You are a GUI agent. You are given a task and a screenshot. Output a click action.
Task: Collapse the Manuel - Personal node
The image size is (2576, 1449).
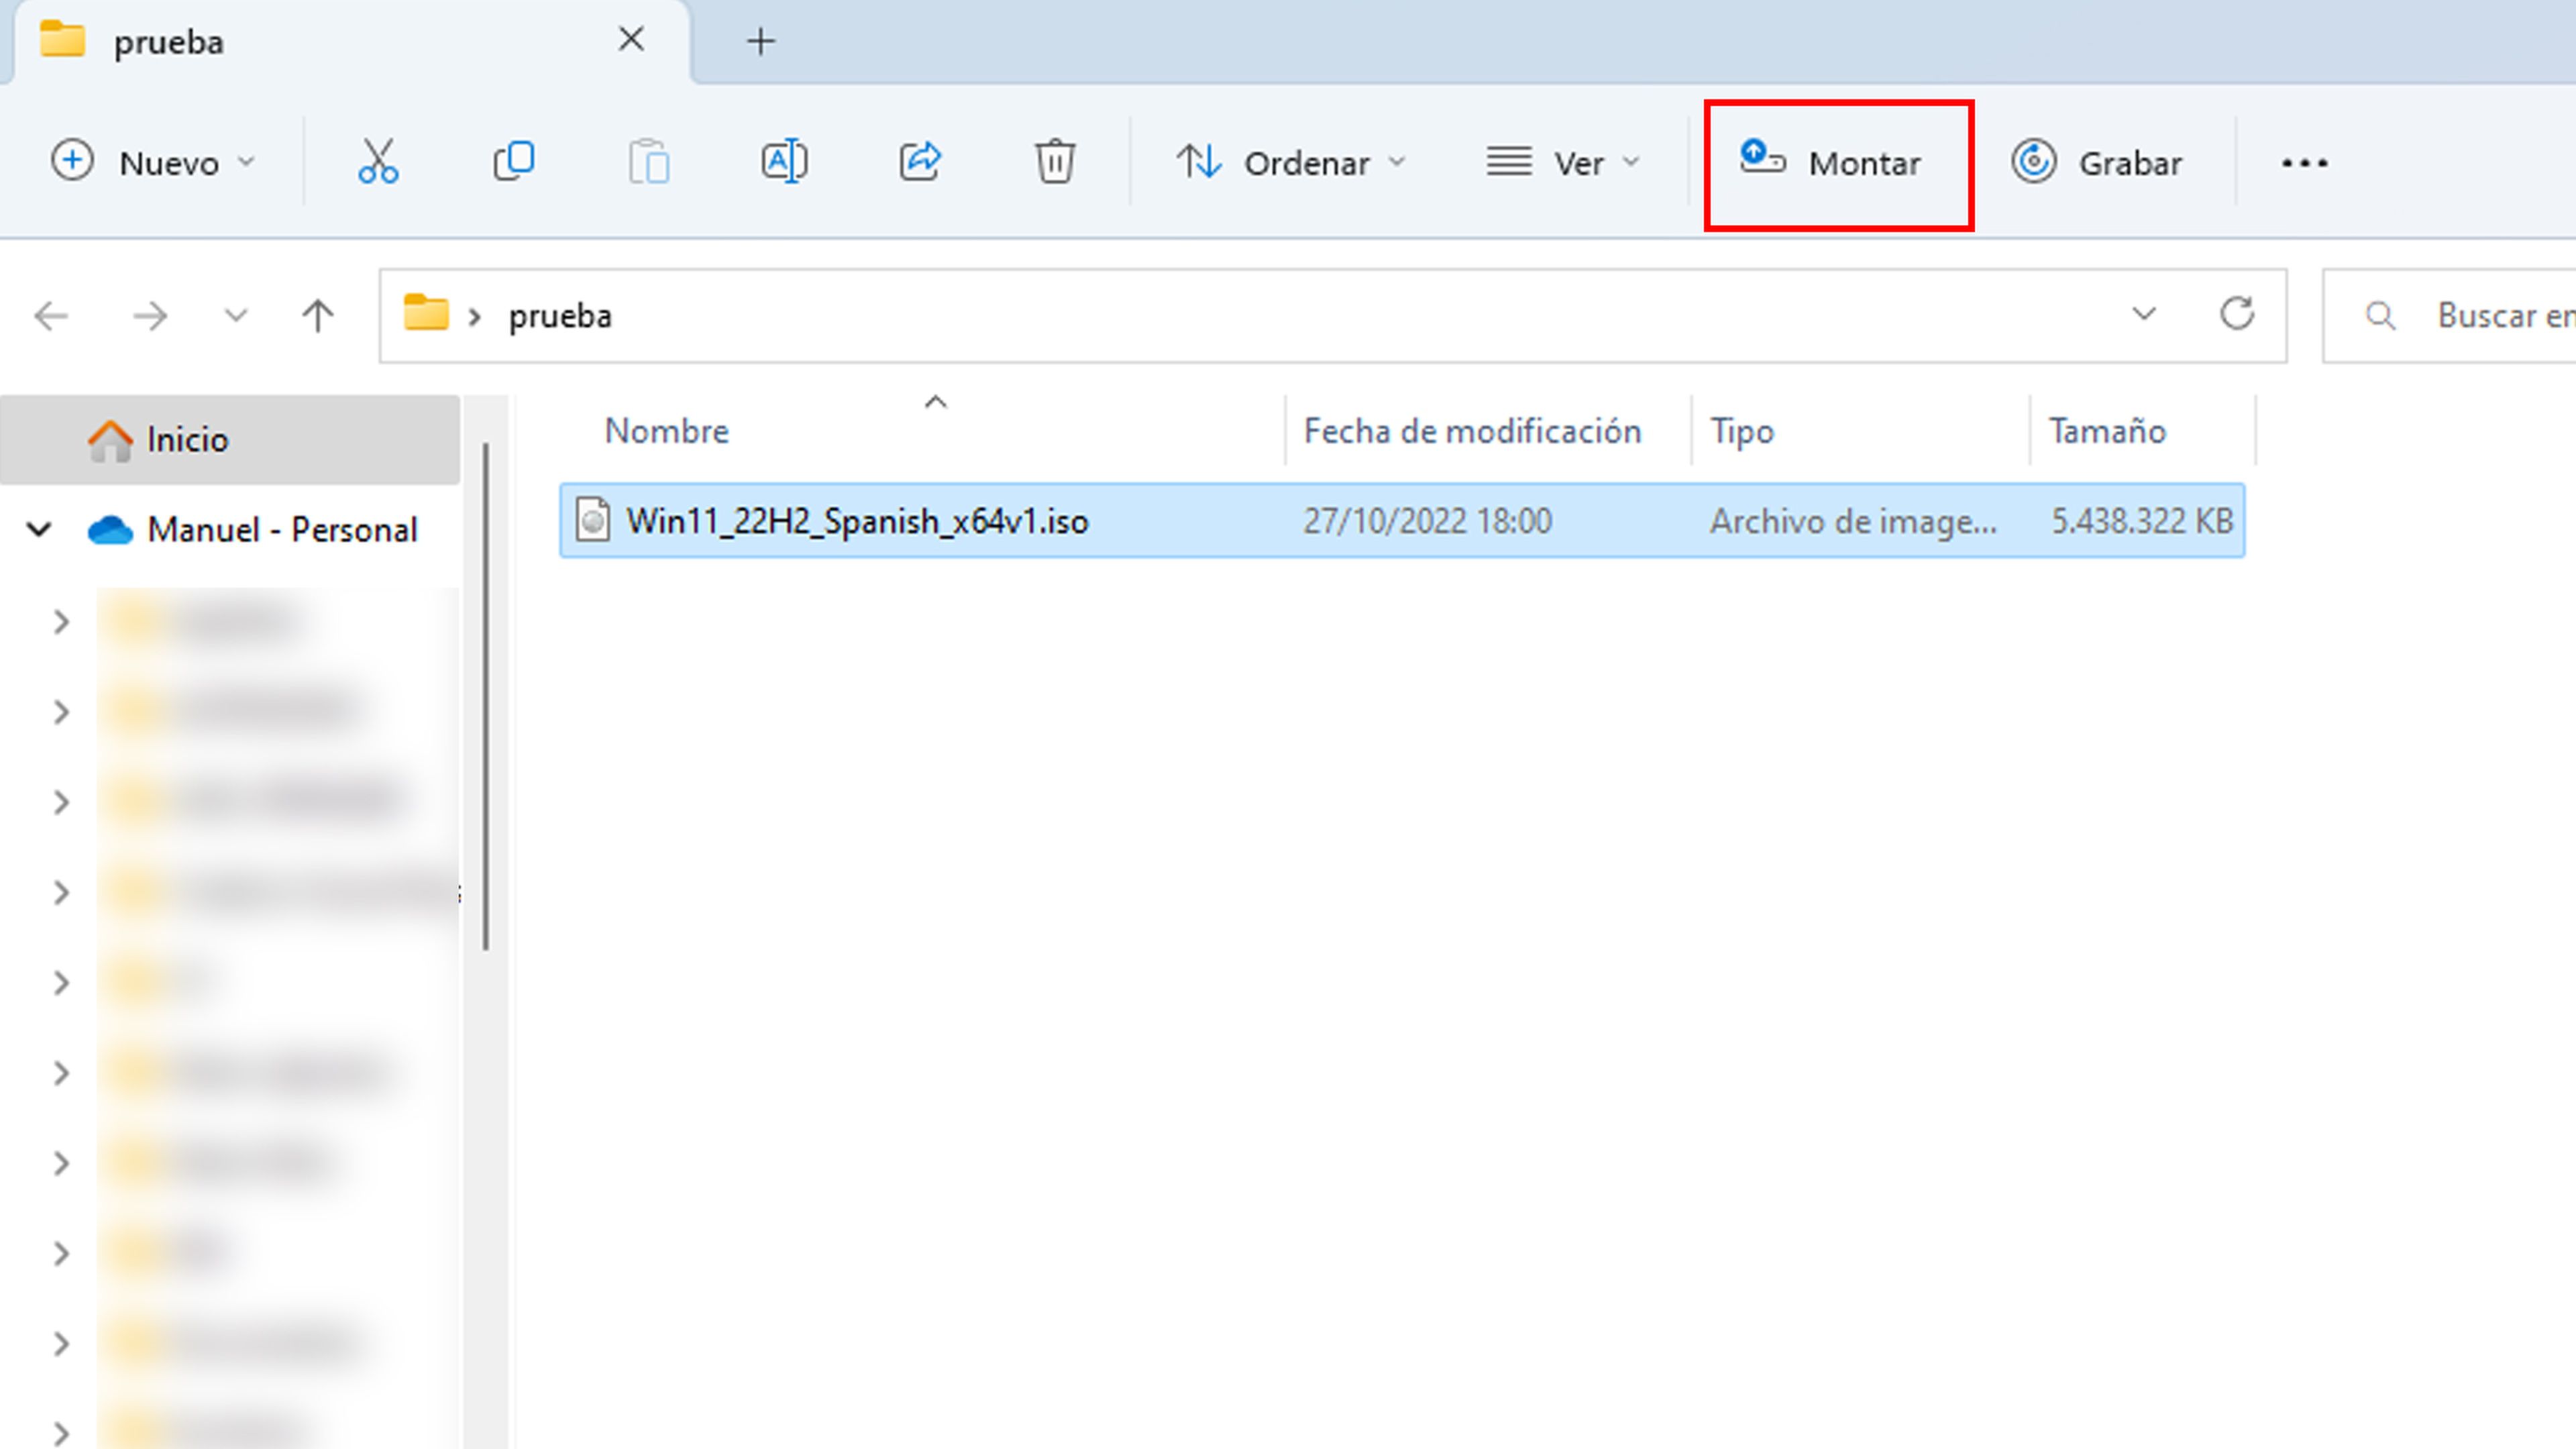pos(39,529)
